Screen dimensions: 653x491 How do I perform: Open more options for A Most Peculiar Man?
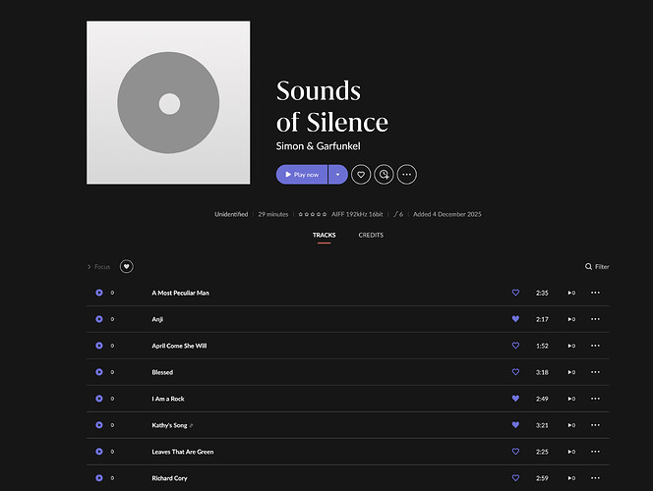click(596, 293)
